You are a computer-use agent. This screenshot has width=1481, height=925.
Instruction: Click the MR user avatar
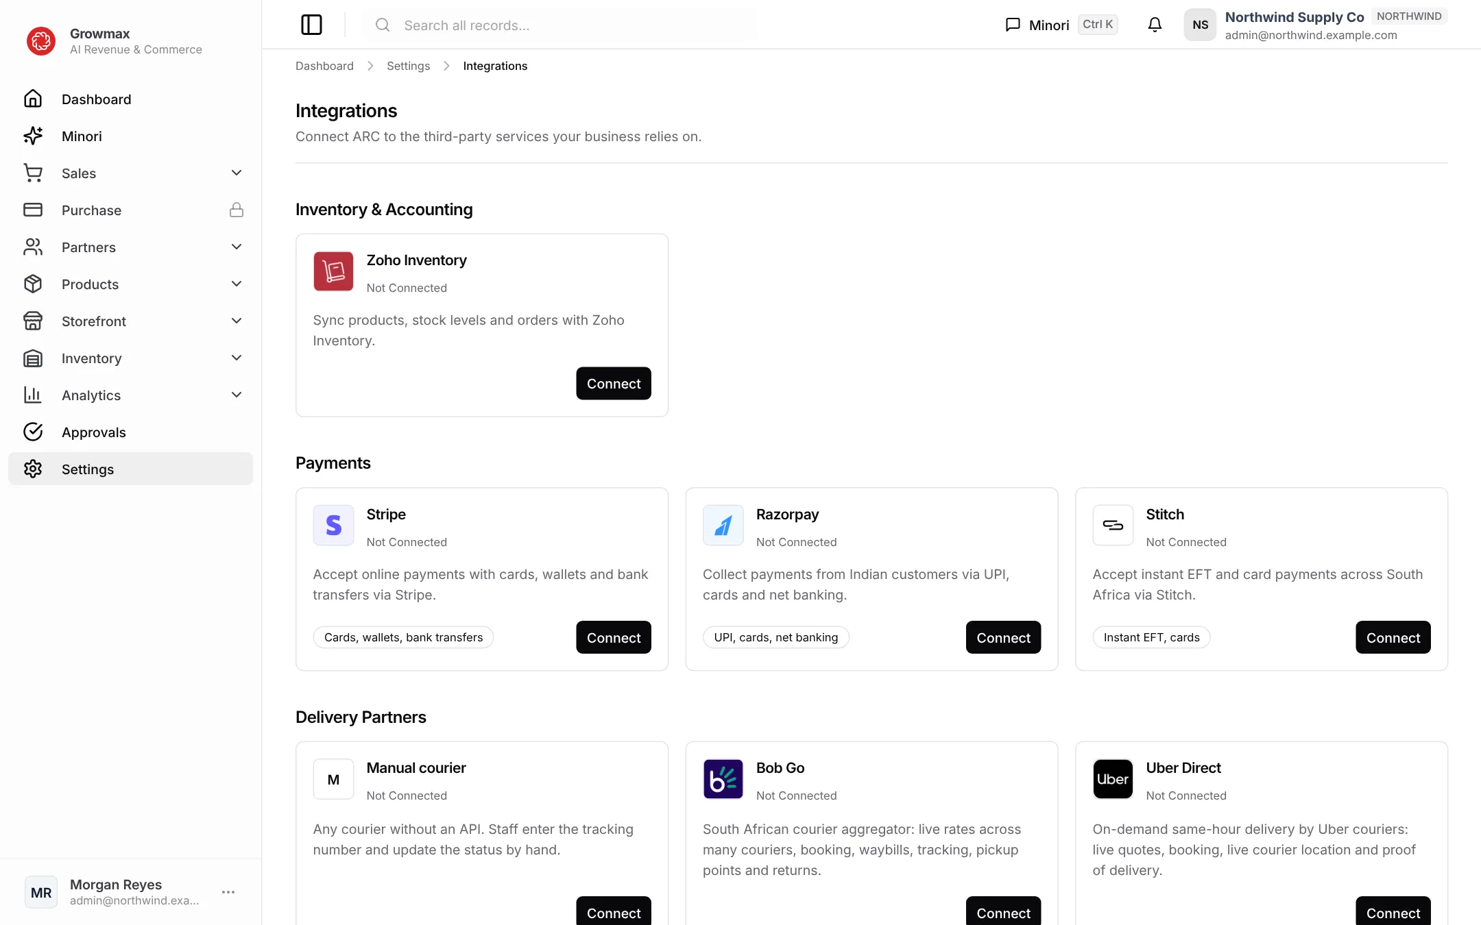click(x=41, y=891)
